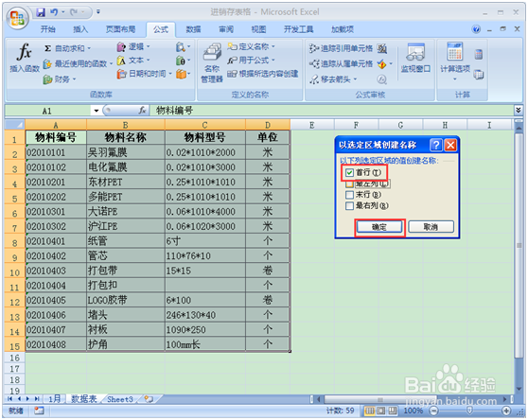This screenshot has height=420, width=528.
Task: Switch to the 页面布局 ribbon tab
Action: coord(120,29)
